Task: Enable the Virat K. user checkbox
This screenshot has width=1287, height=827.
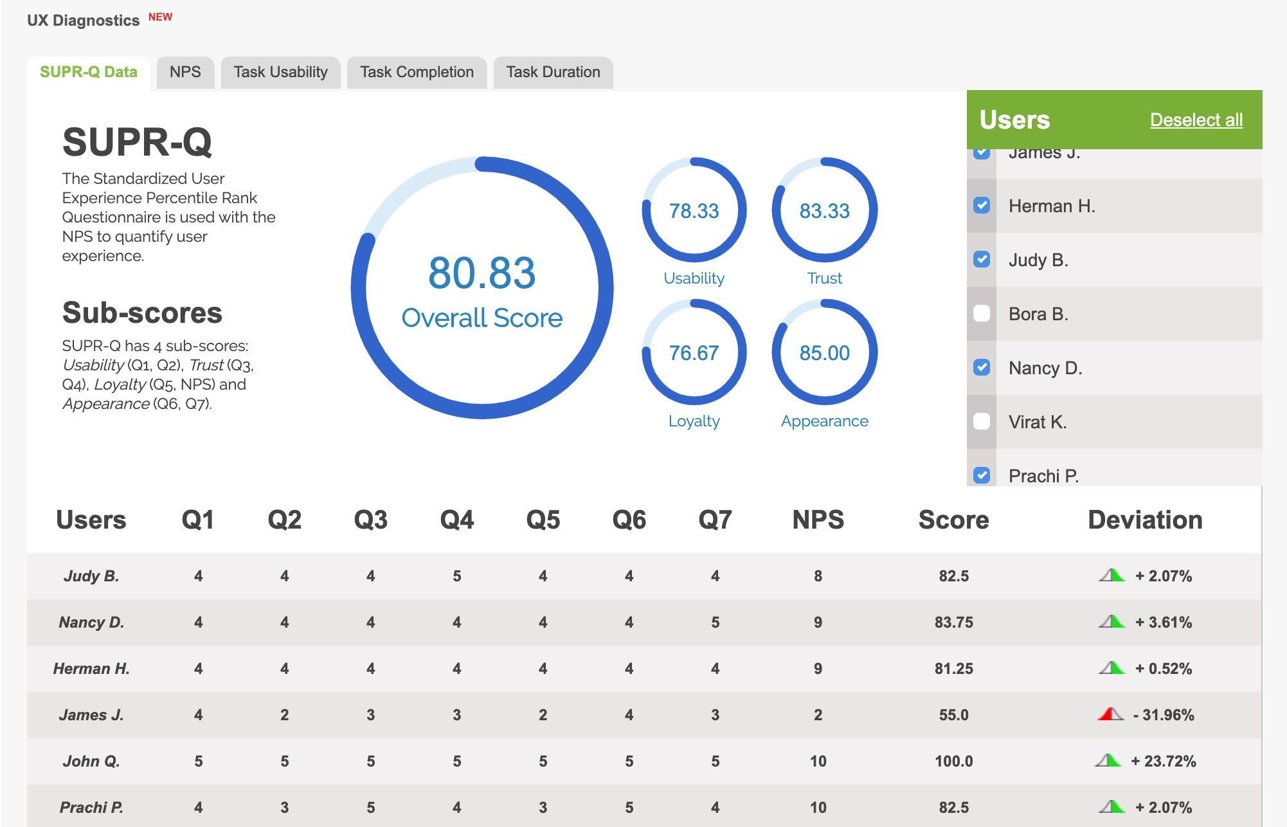Action: 982,422
